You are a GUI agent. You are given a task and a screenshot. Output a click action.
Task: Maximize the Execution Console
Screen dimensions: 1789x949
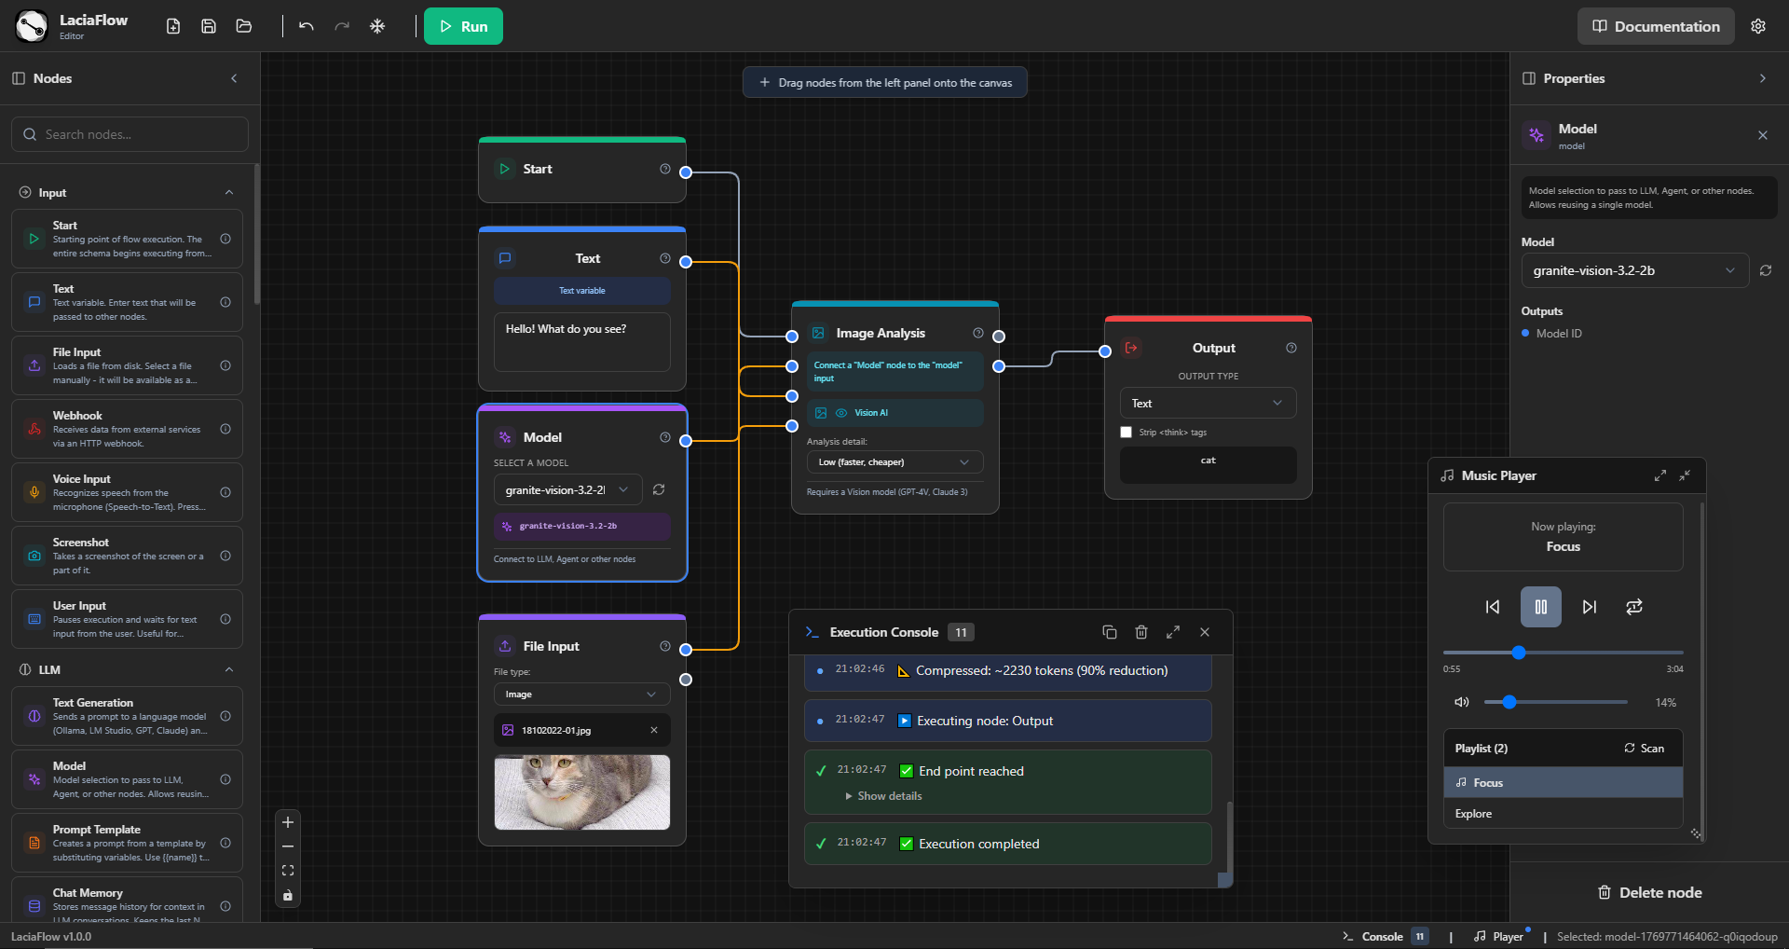coord(1173,632)
